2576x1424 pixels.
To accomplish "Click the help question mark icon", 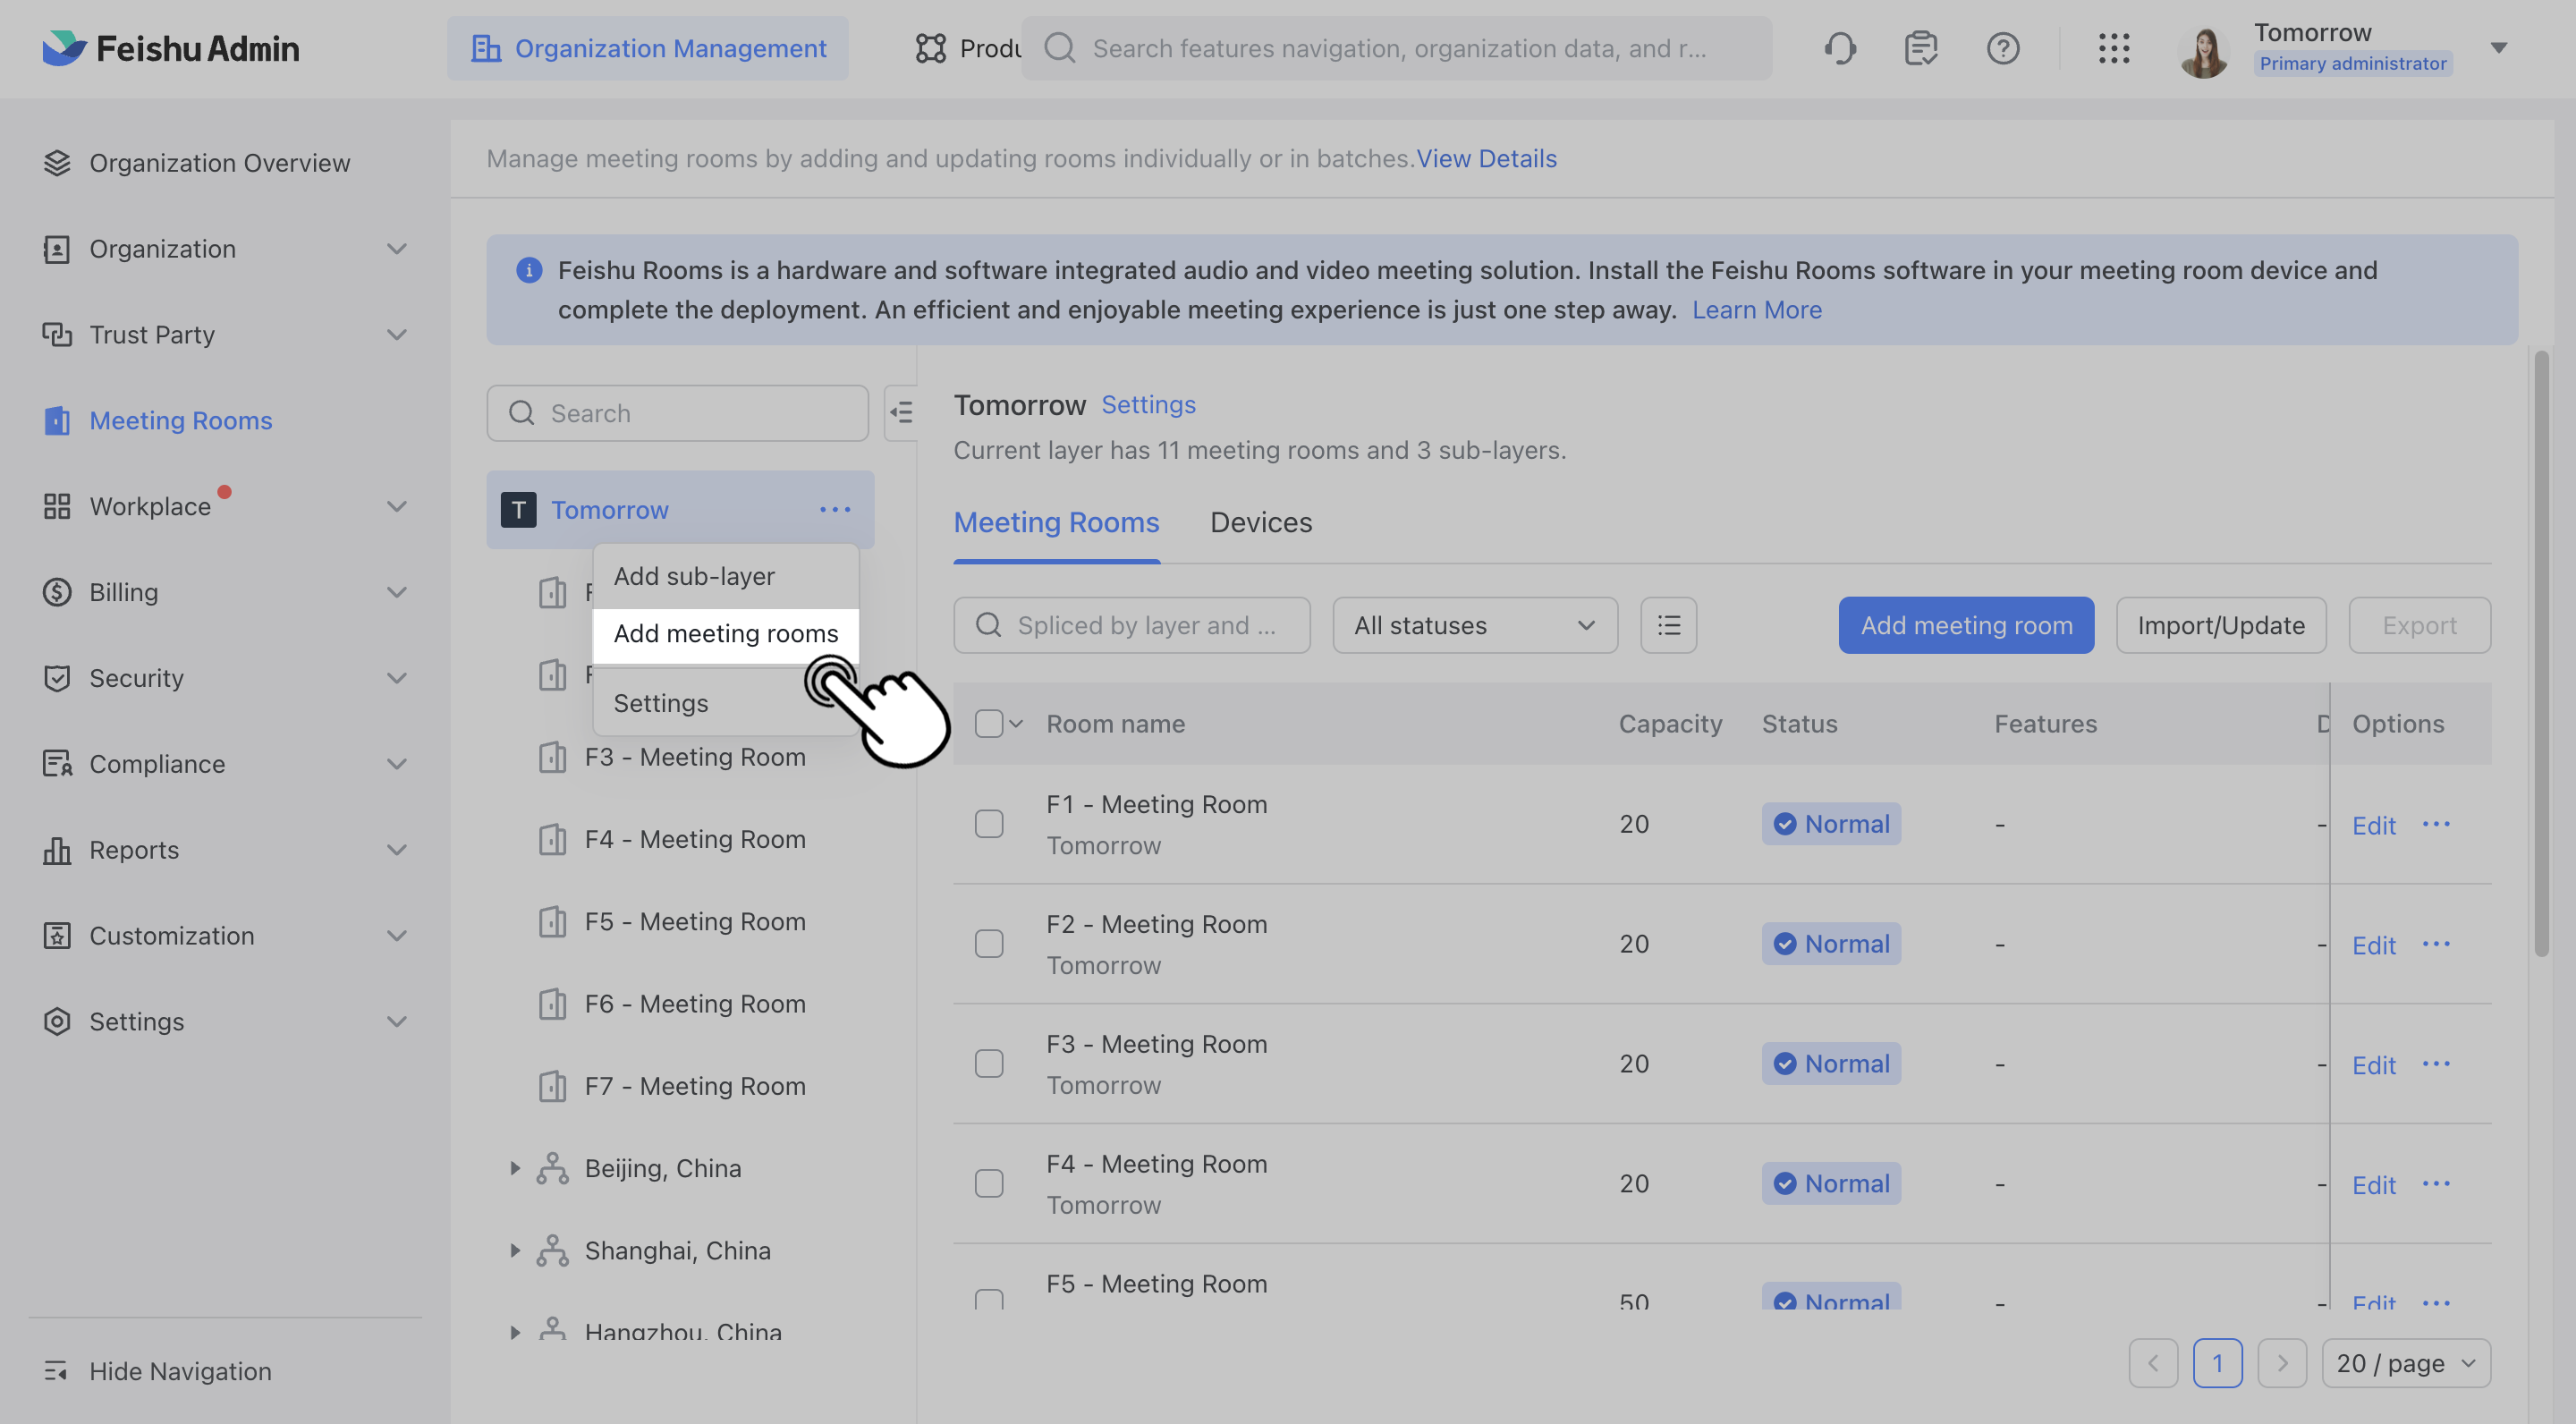I will 2003,48.
